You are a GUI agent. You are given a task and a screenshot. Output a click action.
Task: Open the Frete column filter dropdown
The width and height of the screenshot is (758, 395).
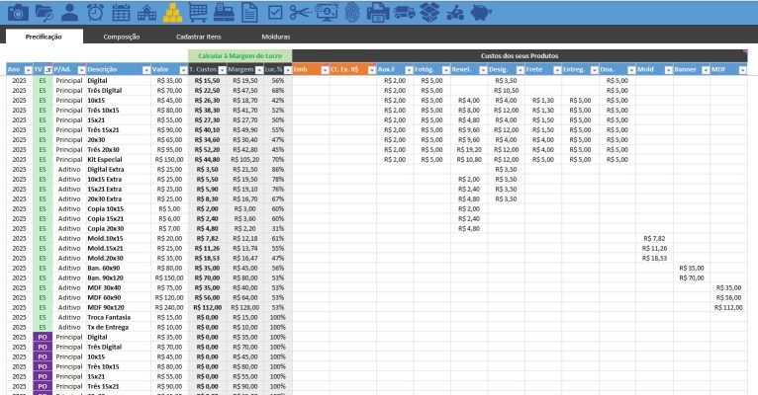click(555, 70)
